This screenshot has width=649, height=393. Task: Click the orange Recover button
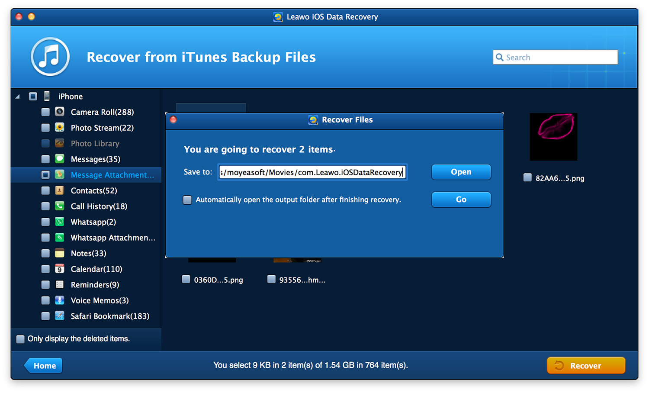click(x=586, y=365)
